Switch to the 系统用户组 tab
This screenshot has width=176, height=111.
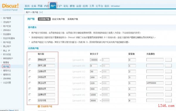tap(73, 19)
